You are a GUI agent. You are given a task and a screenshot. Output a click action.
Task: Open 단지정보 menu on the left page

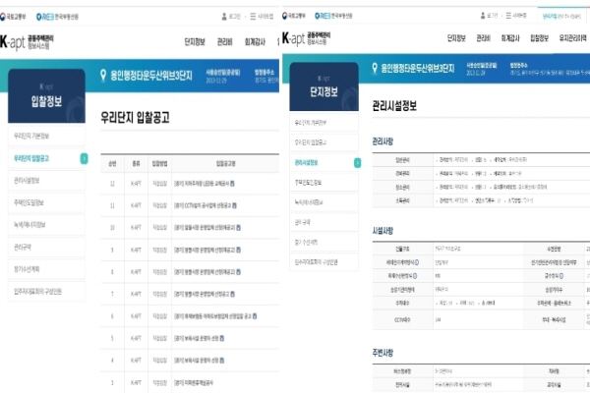pos(195,41)
